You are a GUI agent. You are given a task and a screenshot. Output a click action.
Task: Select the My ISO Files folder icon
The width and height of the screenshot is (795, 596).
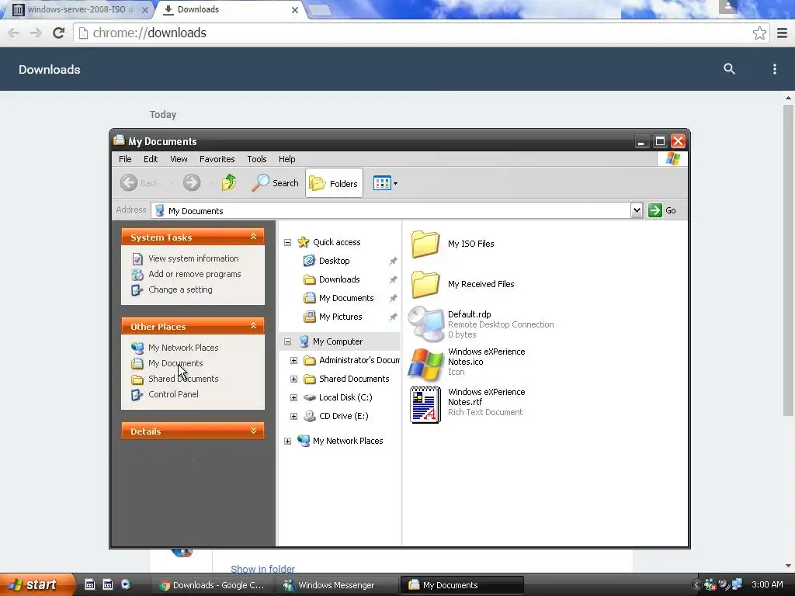click(425, 243)
